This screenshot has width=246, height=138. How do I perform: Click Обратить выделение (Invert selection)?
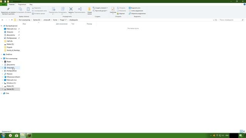137,14
